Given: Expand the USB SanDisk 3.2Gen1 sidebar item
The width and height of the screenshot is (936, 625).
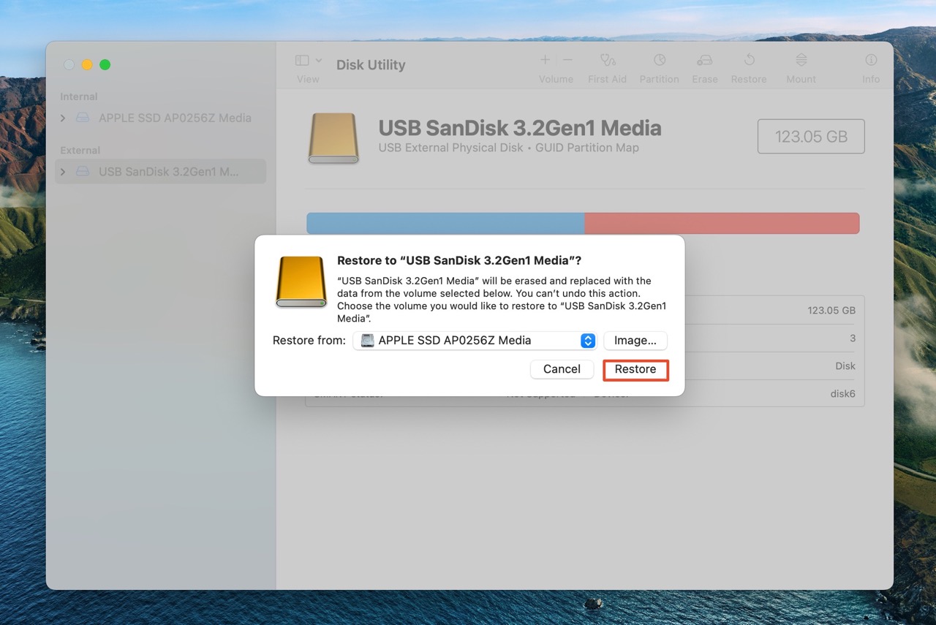Looking at the screenshot, I should tap(63, 172).
